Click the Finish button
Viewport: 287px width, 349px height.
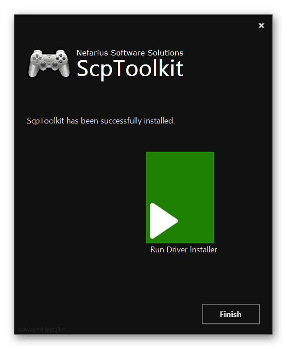point(231,314)
